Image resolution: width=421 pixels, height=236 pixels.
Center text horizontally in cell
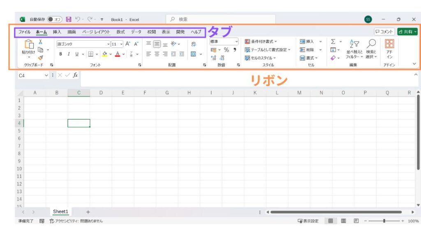click(x=157, y=54)
